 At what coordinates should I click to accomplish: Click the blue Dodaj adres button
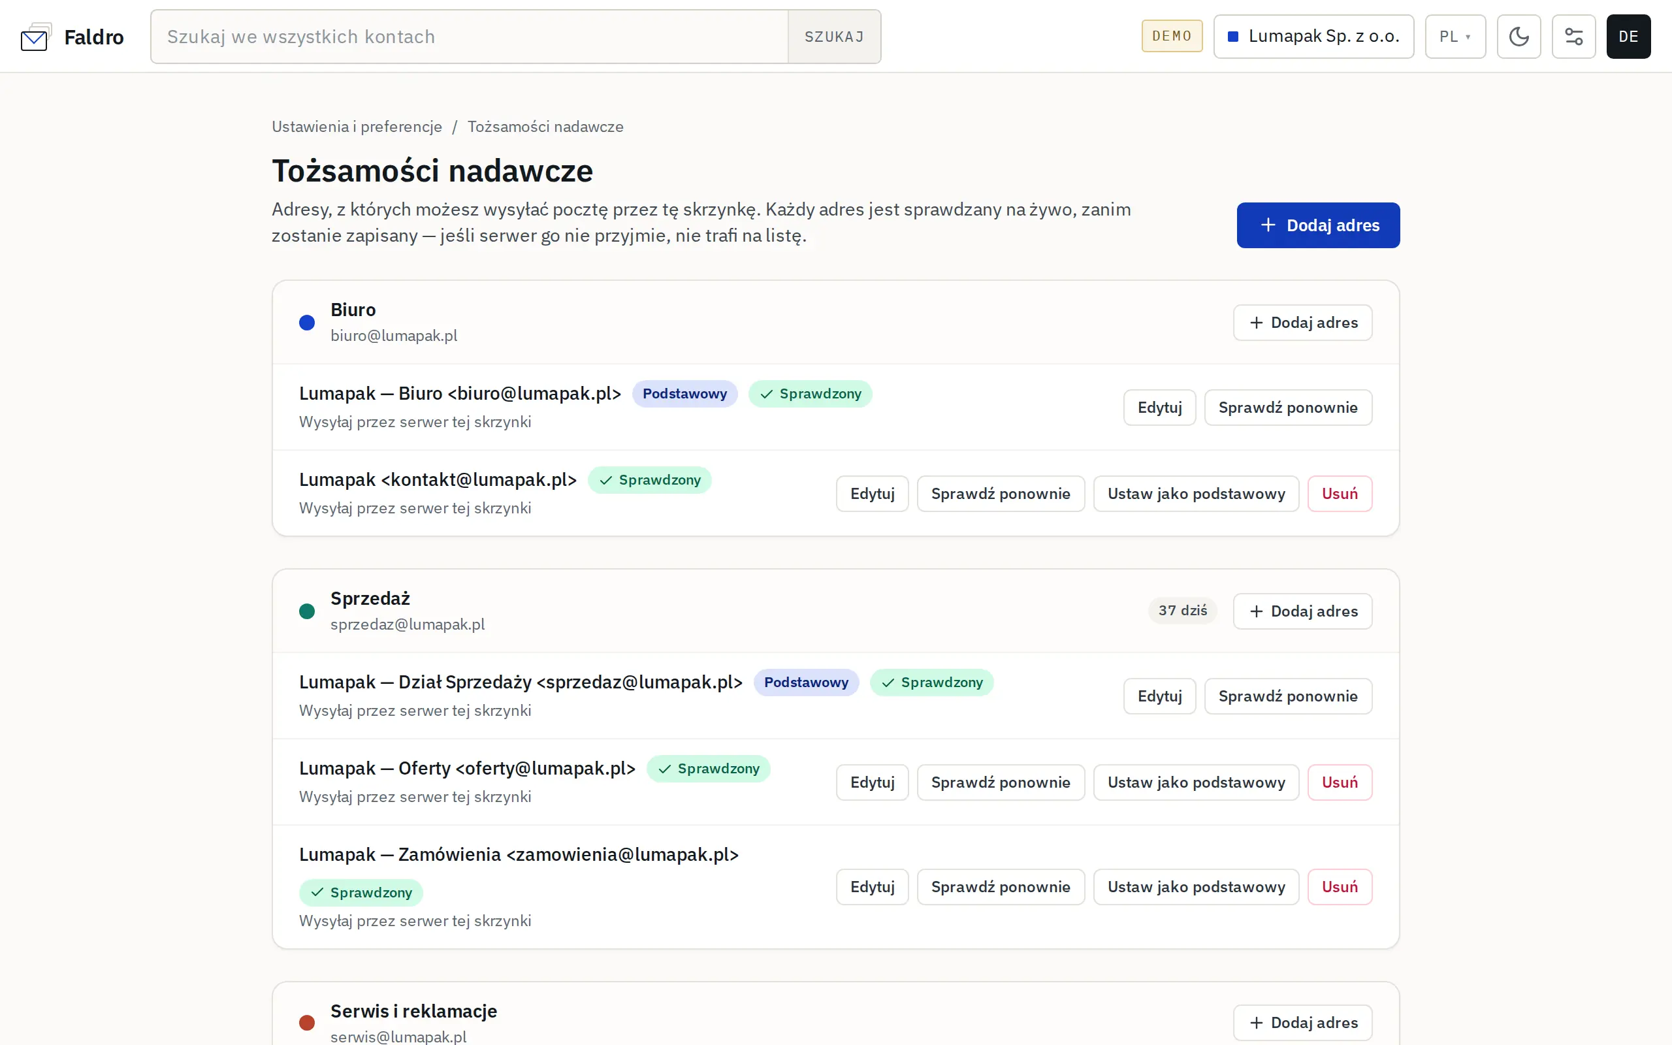(x=1317, y=225)
